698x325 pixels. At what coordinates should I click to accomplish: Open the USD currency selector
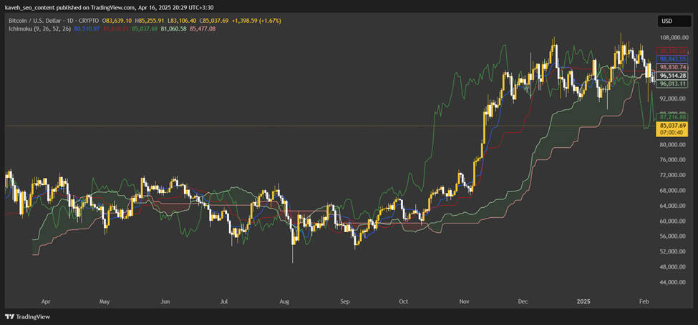(674, 21)
